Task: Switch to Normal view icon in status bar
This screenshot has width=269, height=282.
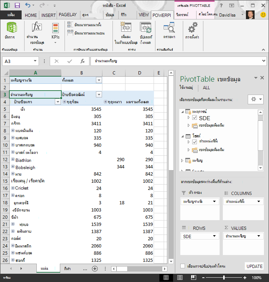Action: pyautogui.click(x=166, y=278)
